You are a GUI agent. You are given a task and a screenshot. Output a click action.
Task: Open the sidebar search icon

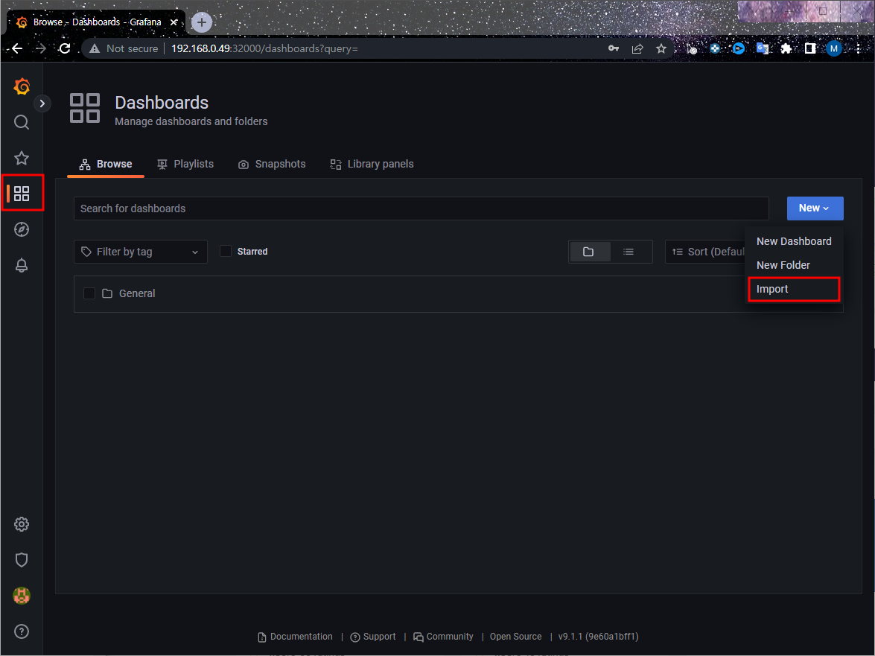click(x=22, y=122)
